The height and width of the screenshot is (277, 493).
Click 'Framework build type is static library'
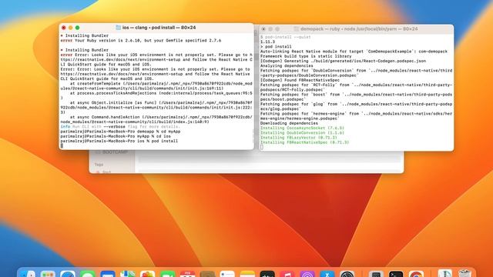pyautogui.click(x=306, y=56)
